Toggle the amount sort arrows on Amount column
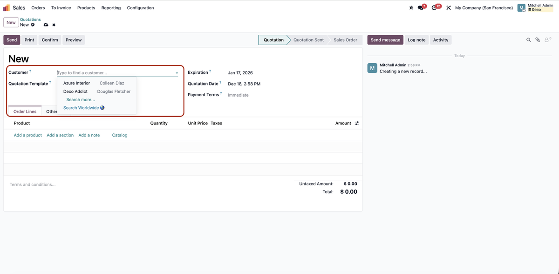Viewport: 559px width, 274px height. point(356,123)
